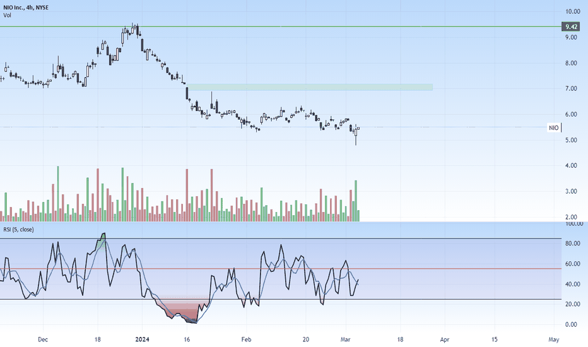Click the 5.00 price axis label
588x347 pixels.
[x=571, y=140]
